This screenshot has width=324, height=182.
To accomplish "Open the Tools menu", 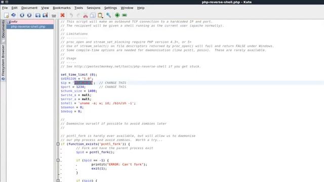I will tap(78, 8).
